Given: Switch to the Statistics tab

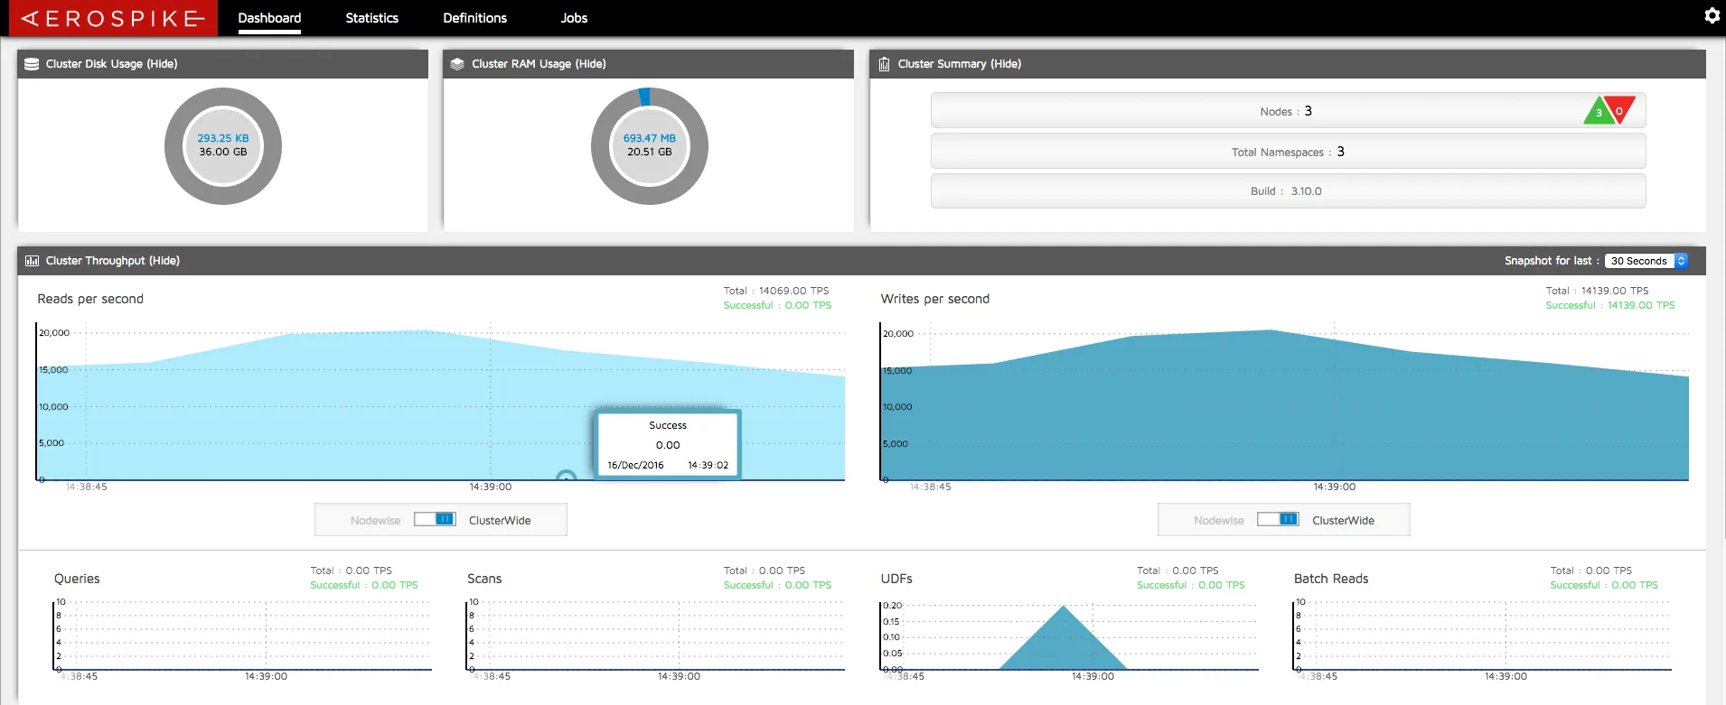Looking at the screenshot, I should tap(371, 18).
